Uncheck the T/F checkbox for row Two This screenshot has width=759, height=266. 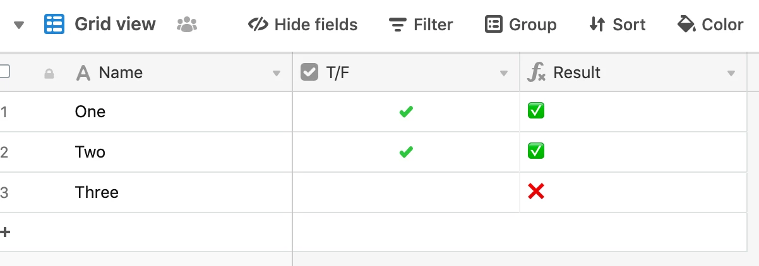406,152
